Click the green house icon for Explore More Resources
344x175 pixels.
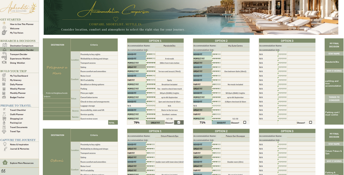(x=5, y=163)
